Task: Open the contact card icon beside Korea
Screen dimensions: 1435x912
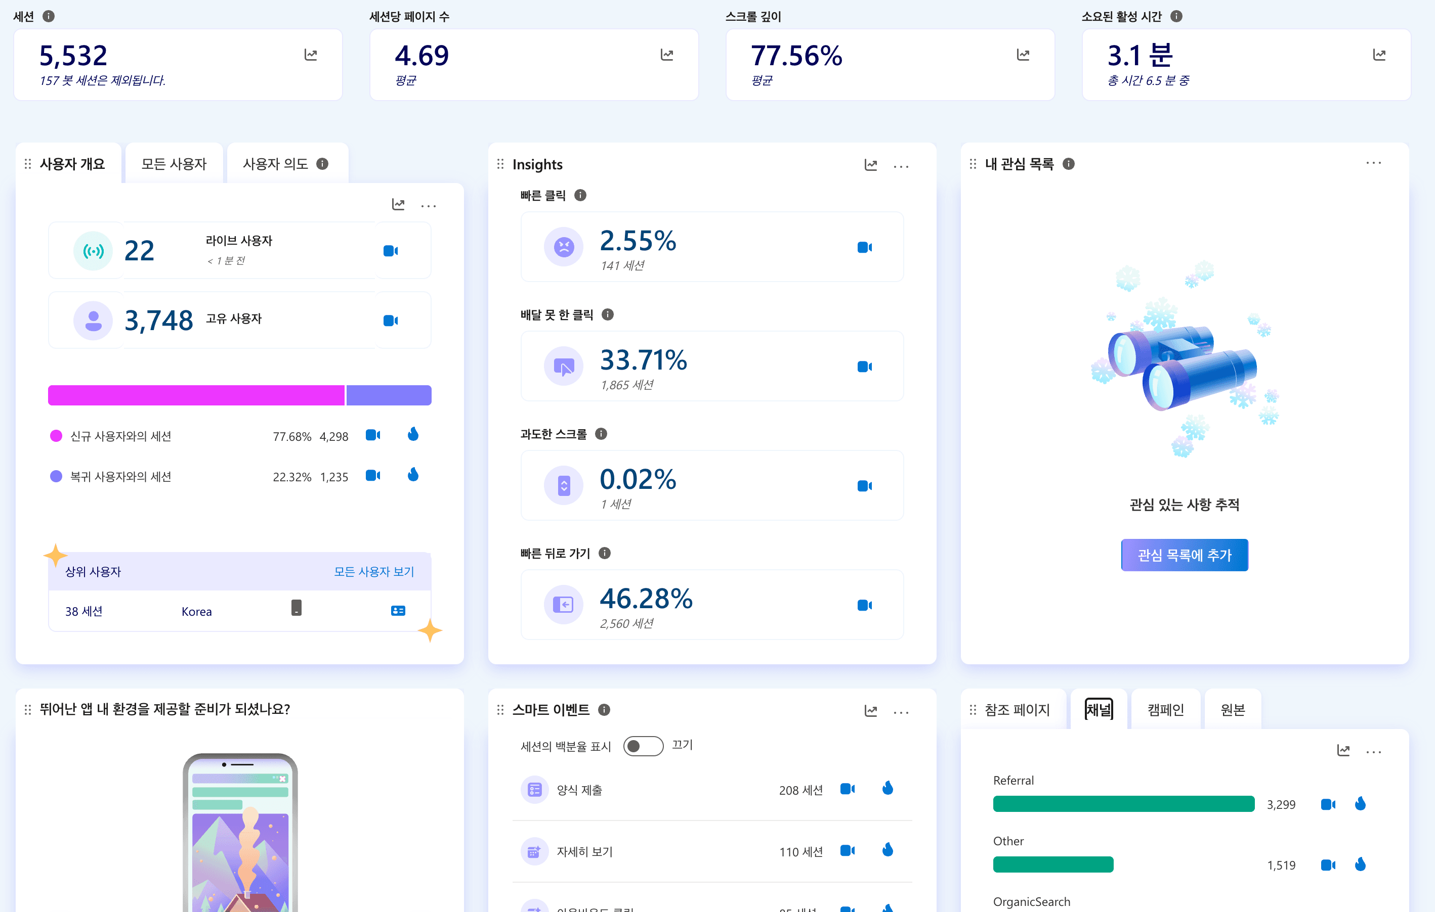Action: [x=398, y=610]
